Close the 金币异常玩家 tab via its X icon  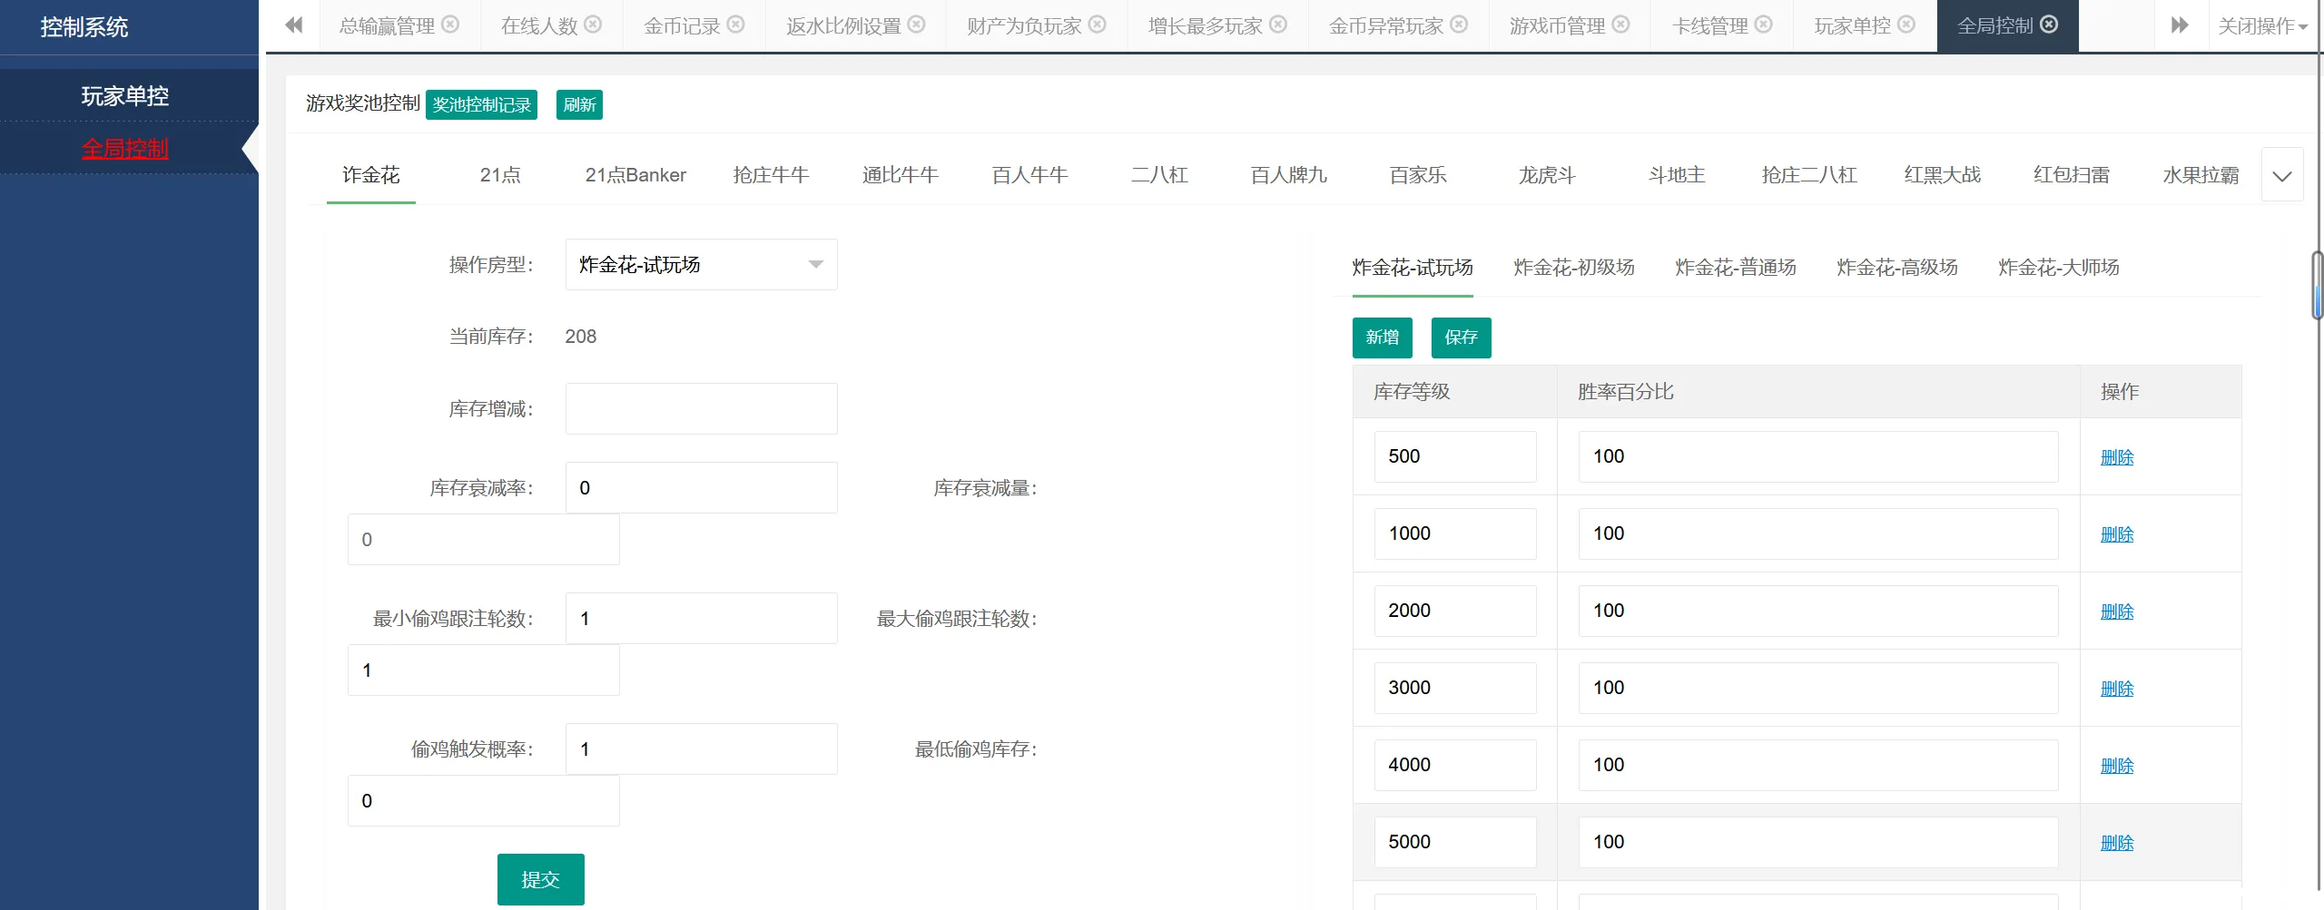1459,24
